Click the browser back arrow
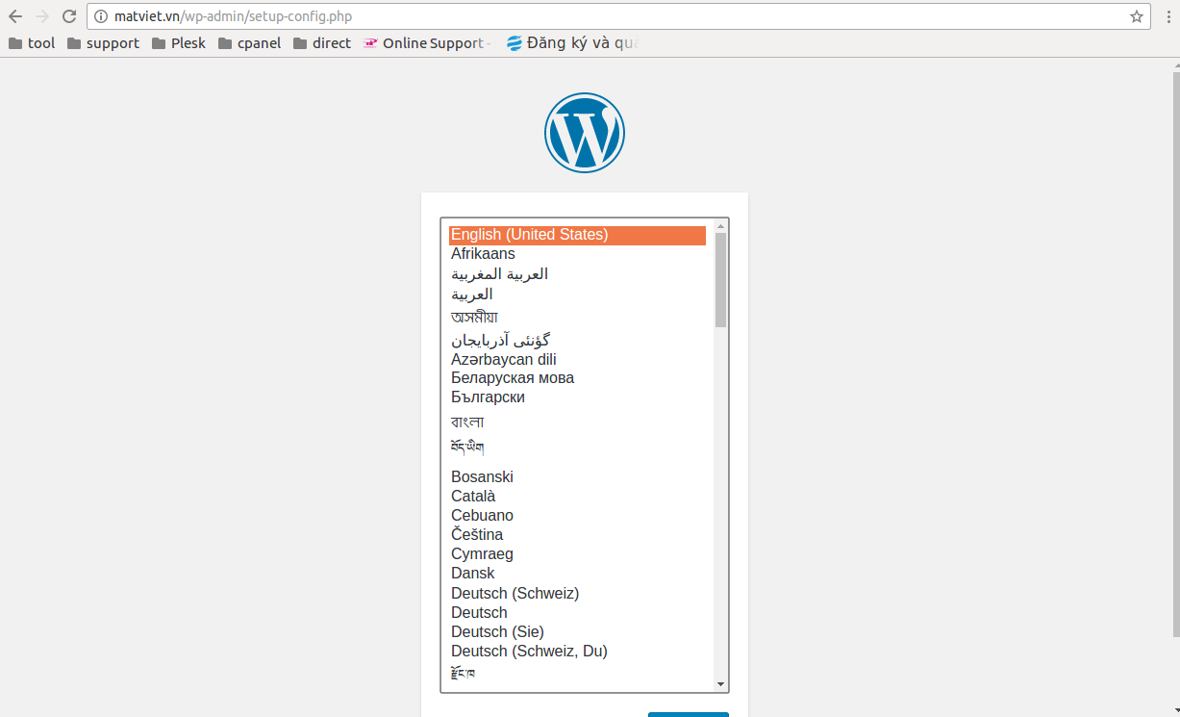Image resolution: width=1180 pixels, height=717 pixels. coord(15,16)
